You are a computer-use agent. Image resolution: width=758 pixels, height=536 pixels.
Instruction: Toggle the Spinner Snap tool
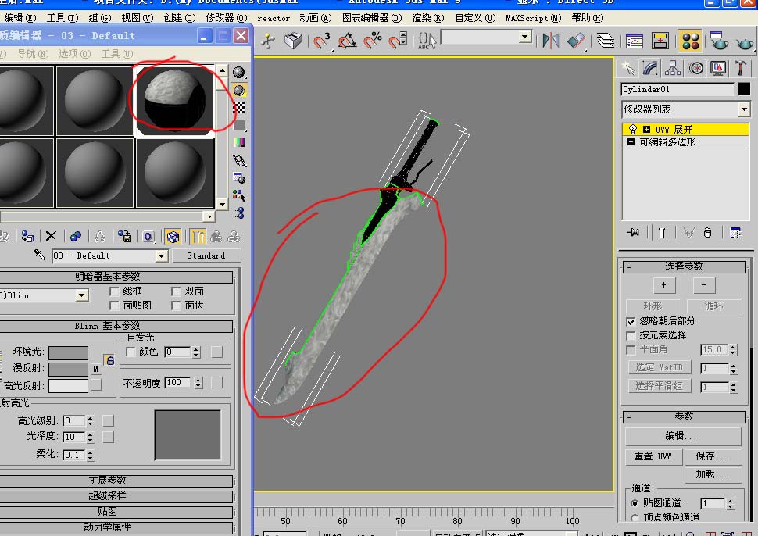(398, 41)
